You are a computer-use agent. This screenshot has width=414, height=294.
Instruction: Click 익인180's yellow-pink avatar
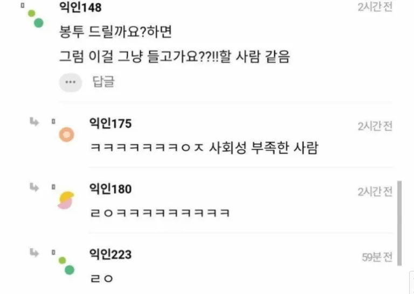pyautogui.click(x=66, y=200)
